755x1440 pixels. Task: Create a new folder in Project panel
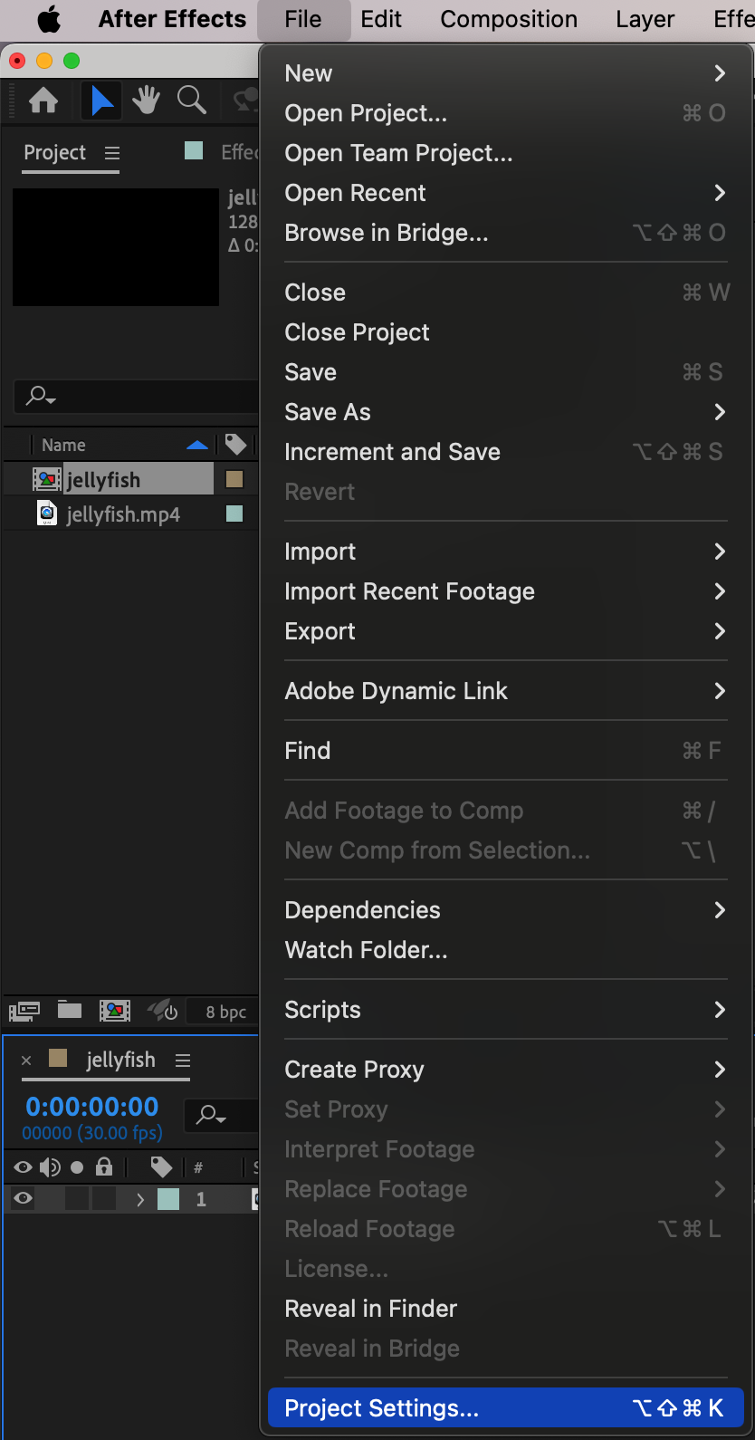pyautogui.click(x=70, y=1010)
